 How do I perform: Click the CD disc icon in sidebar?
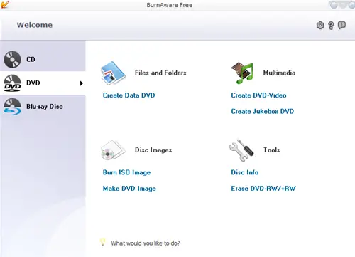pyautogui.click(x=12, y=59)
